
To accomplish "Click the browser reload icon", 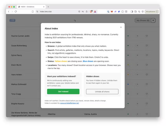I will click(x=16, y=12).
